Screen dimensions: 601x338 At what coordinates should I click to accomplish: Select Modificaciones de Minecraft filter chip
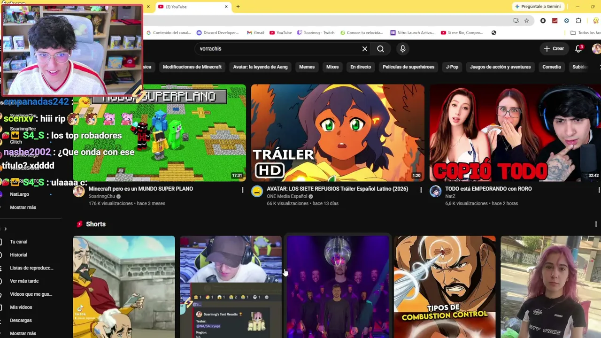[x=192, y=67]
